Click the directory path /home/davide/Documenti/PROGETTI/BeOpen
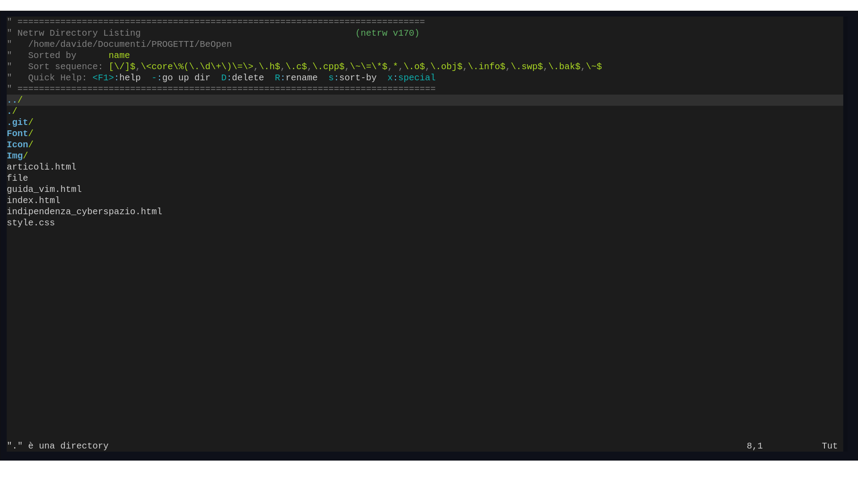This screenshot has width=858, height=482. [x=130, y=44]
